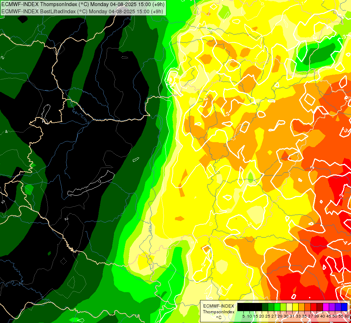Viewport: 351px width, 323px height.
Task: Select the blue 55–60 legend swatch
Action: click(x=344, y=307)
